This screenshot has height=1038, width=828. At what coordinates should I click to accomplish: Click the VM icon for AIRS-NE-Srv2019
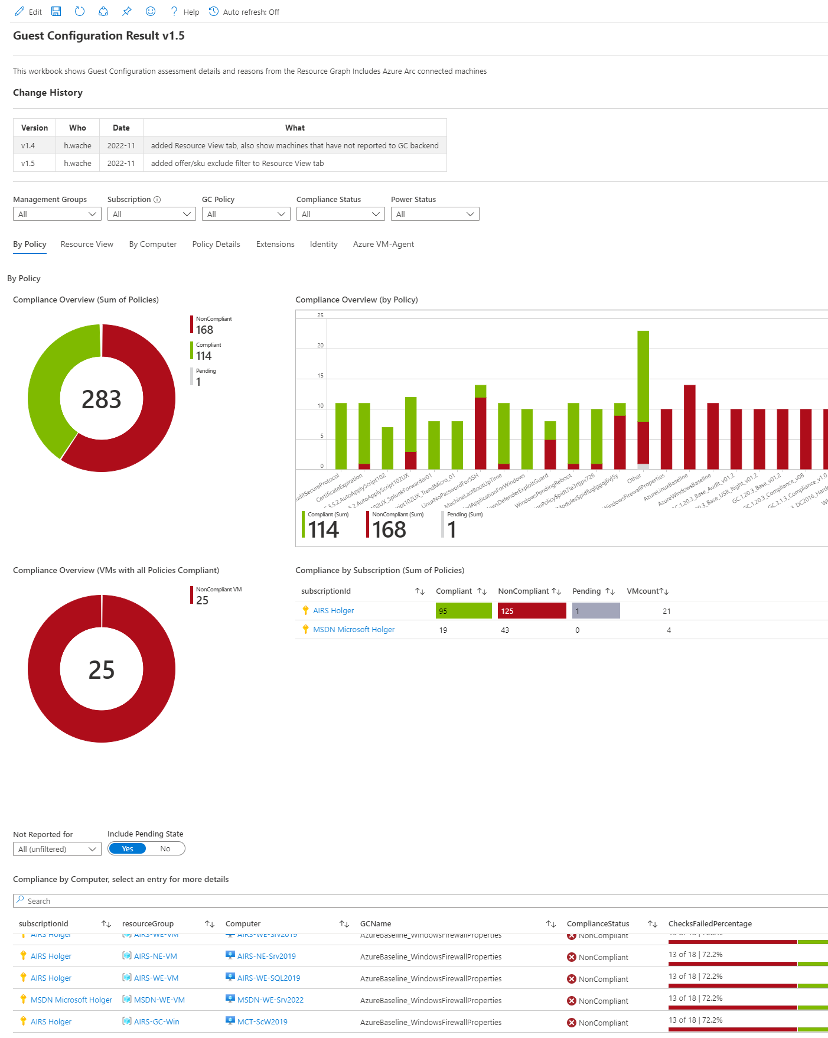tap(230, 955)
